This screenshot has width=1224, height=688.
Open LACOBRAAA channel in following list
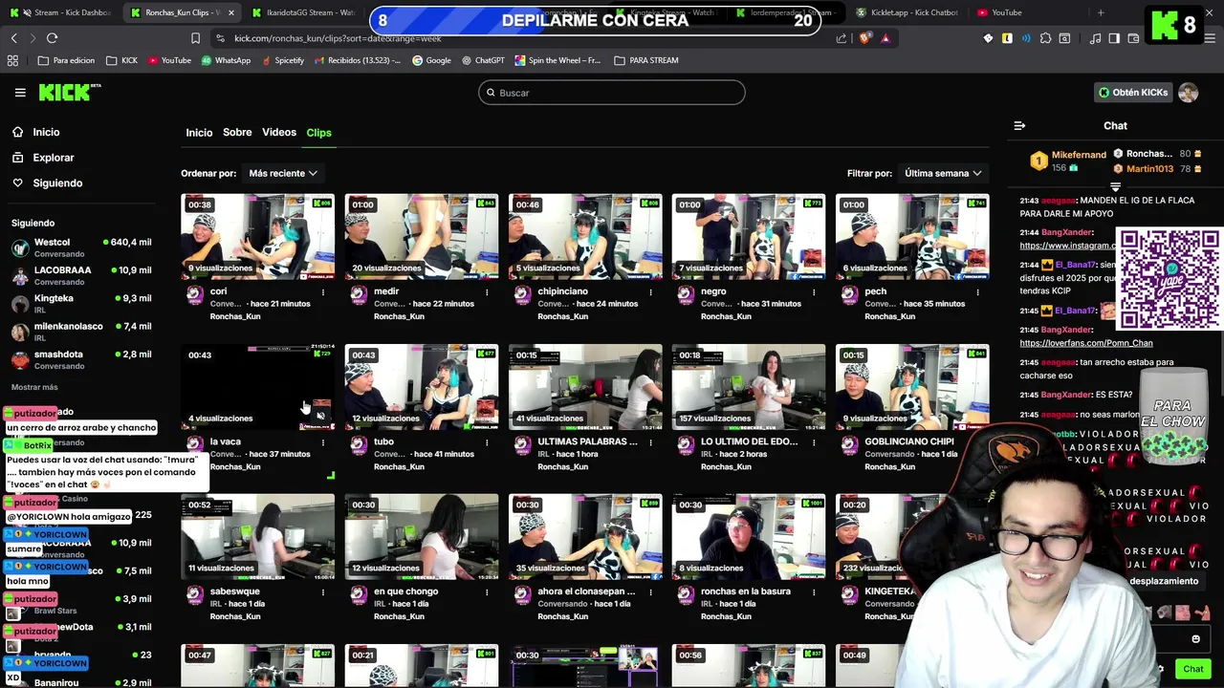click(x=81, y=275)
